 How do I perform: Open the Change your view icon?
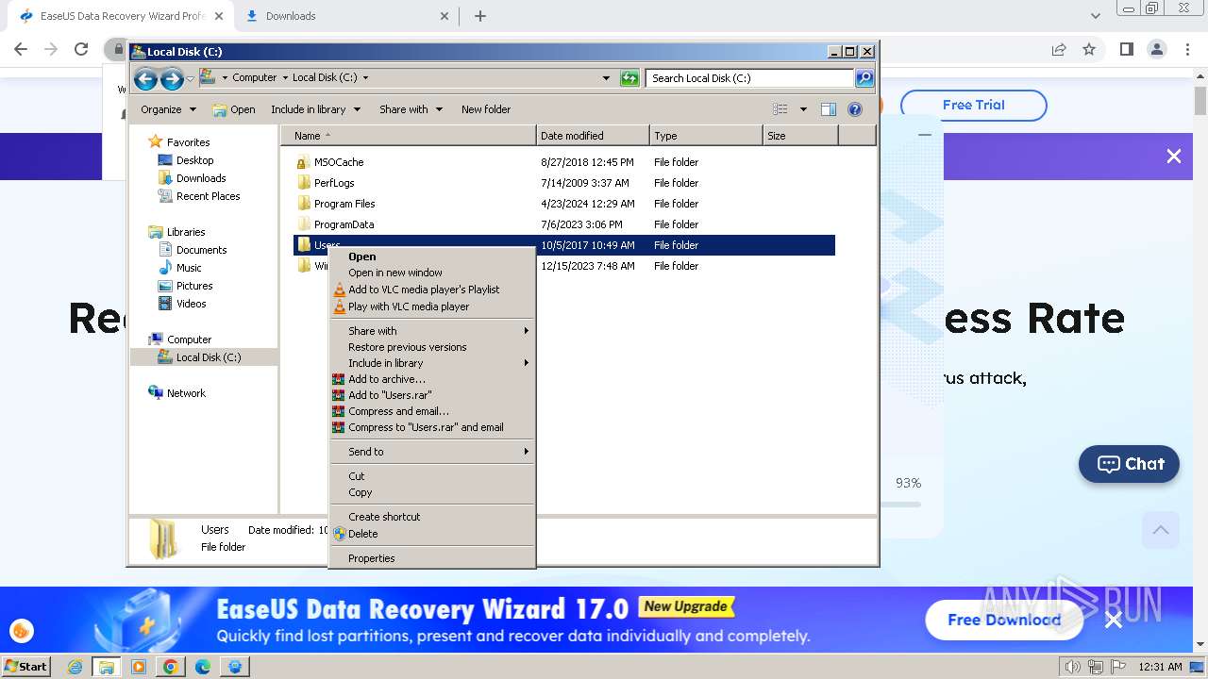[780, 109]
